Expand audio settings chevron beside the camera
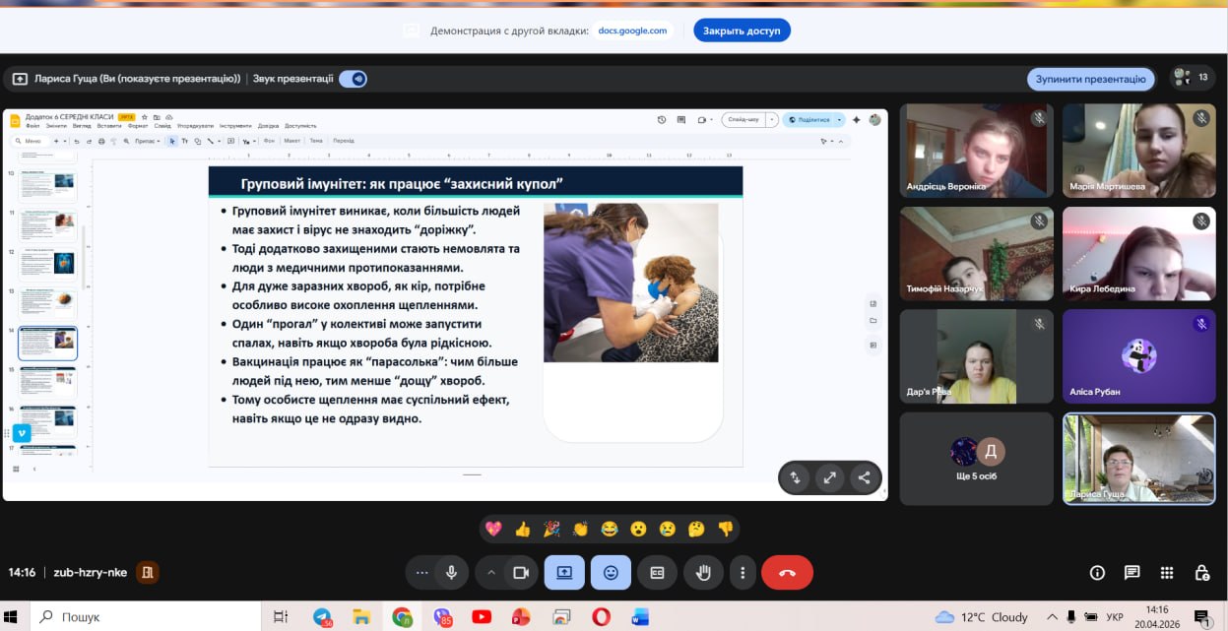The width and height of the screenshot is (1228, 631). (491, 572)
